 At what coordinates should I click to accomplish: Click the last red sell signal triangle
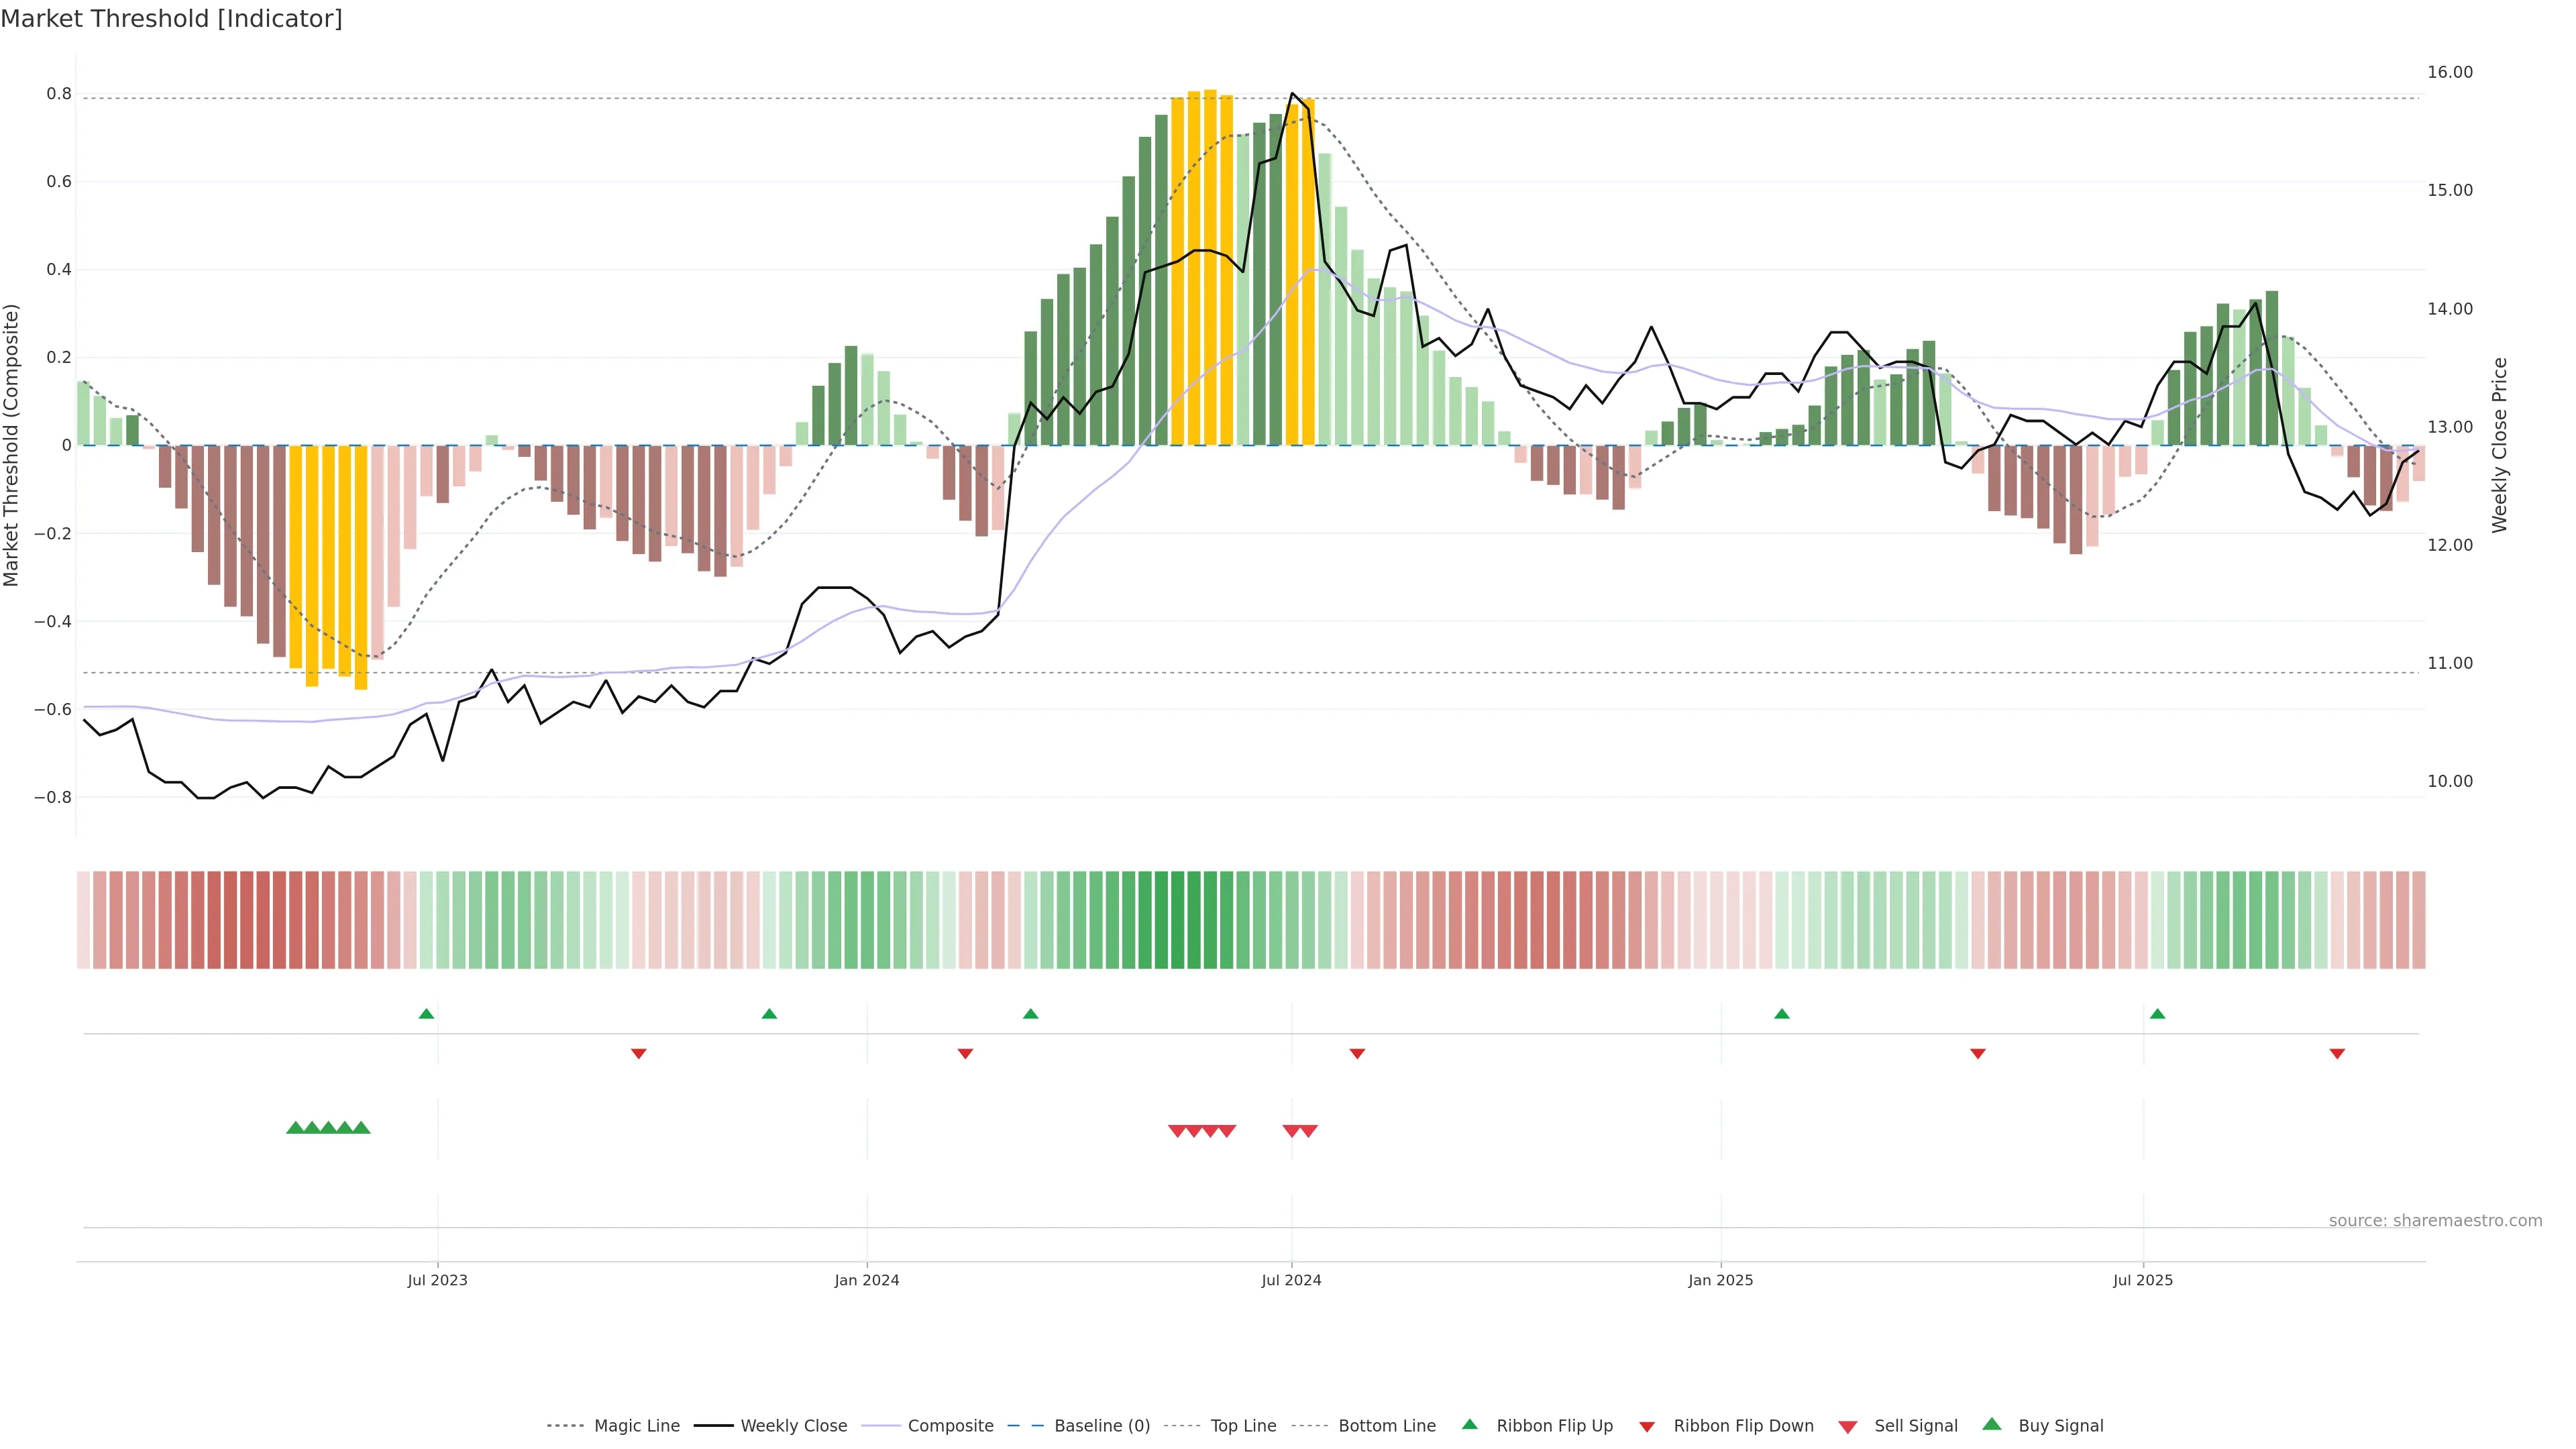click(x=1309, y=1131)
